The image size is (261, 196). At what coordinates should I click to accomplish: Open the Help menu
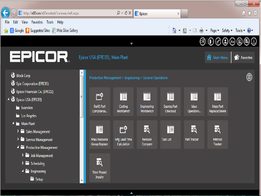[x=60, y=22]
